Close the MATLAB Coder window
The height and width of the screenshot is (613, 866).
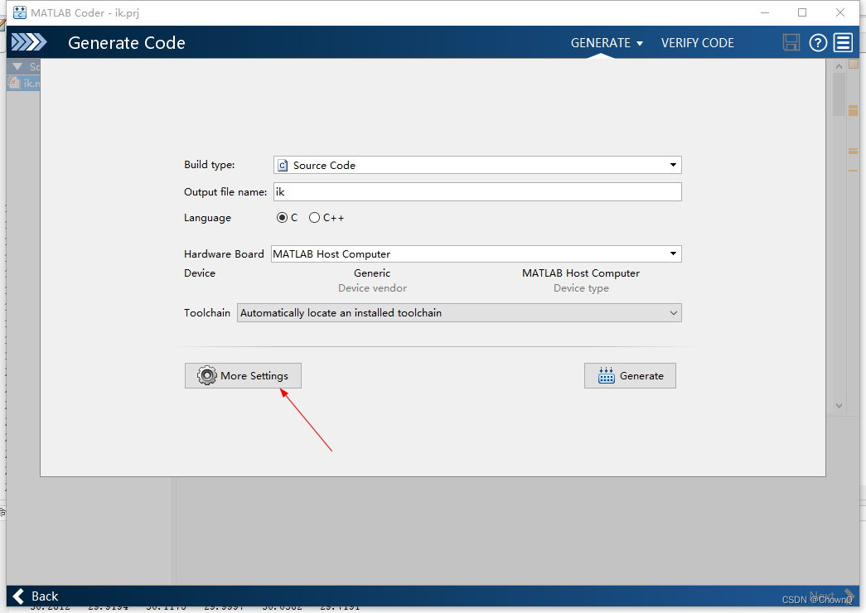click(x=840, y=12)
